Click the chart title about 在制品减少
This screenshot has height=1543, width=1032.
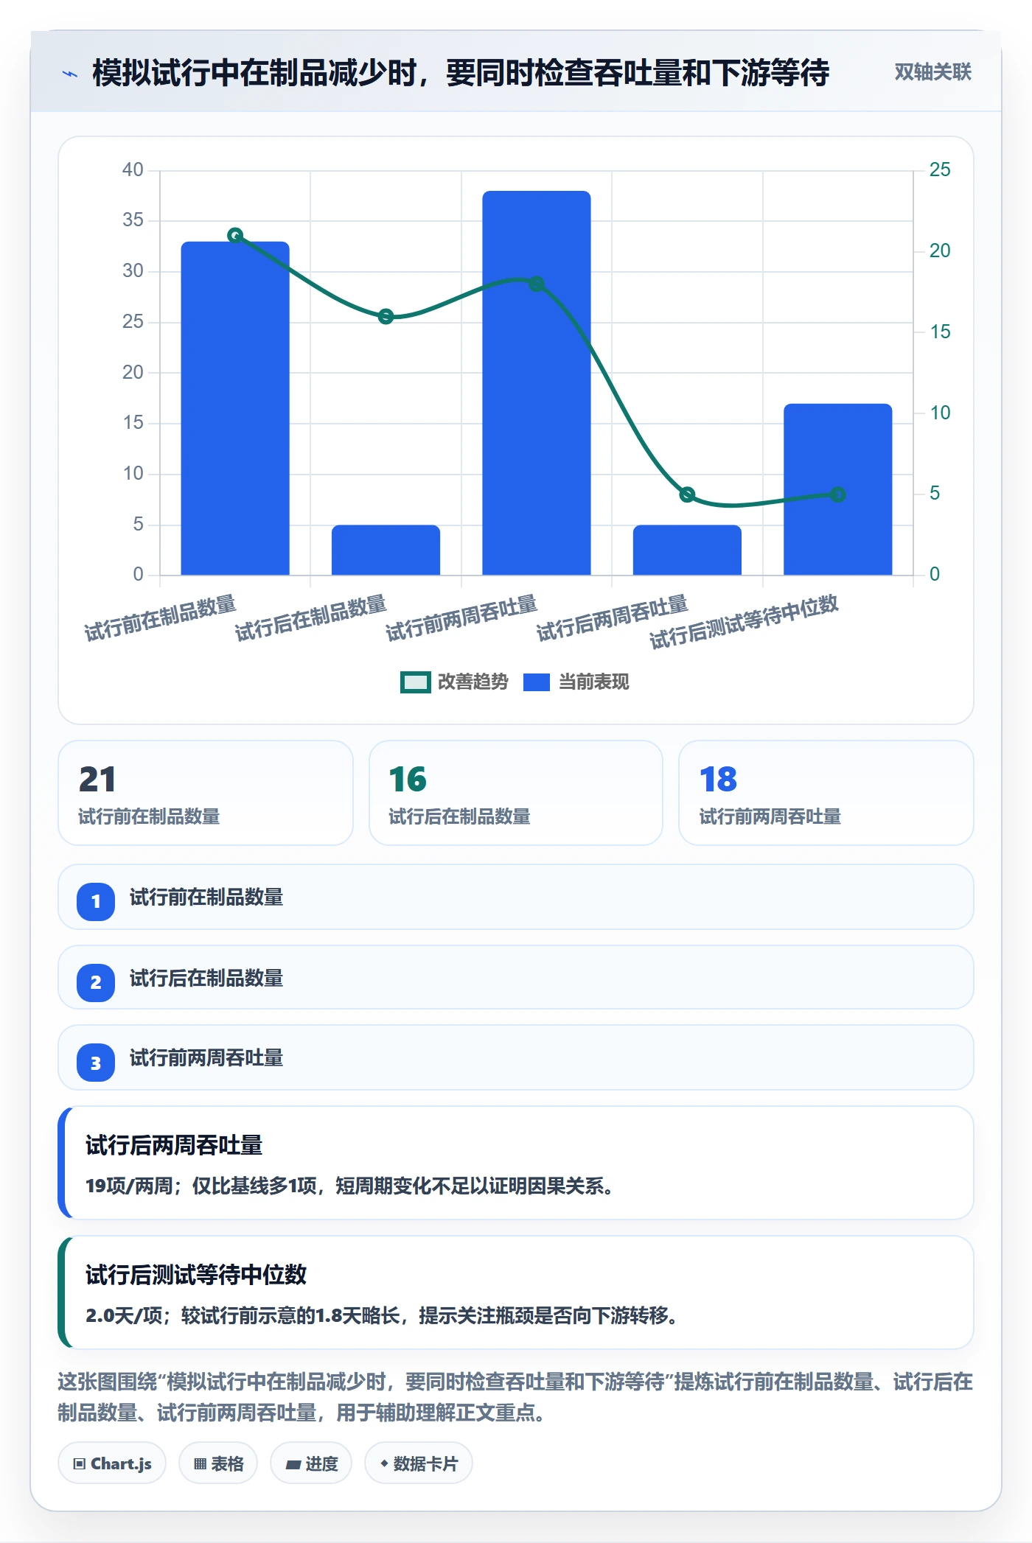(x=461, y=73)
